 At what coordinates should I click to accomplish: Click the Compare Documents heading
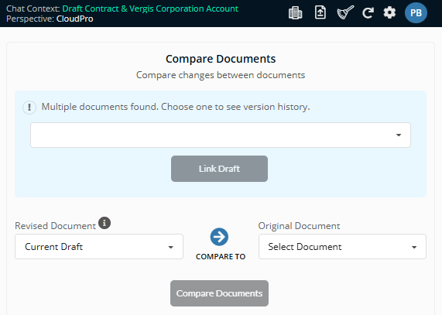221,59
